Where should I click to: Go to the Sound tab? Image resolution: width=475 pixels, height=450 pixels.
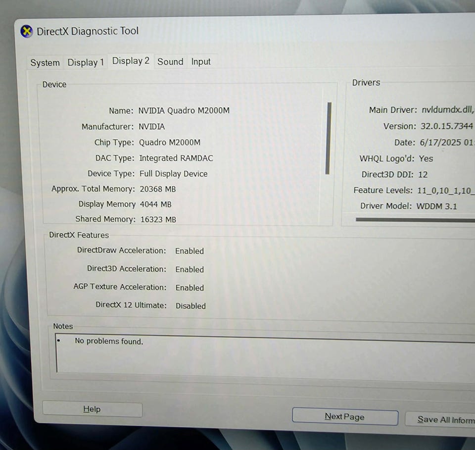[170, 61]
